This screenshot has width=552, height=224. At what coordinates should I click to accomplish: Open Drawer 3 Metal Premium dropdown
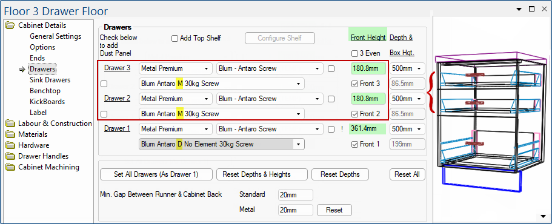pos(176,68)
